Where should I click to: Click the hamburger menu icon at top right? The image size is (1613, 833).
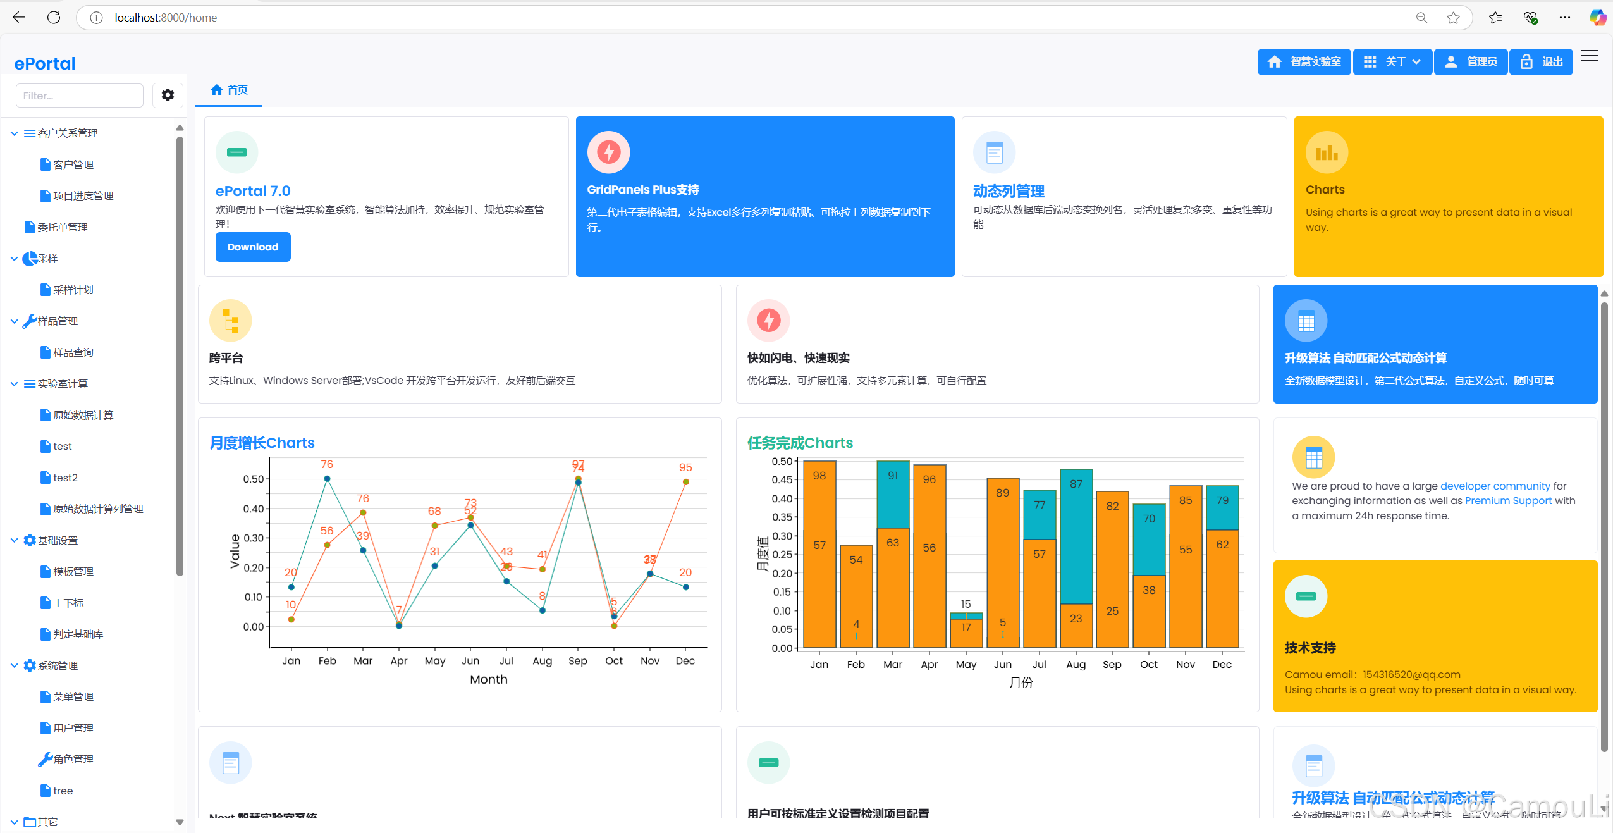click(x=1590, y=56)
